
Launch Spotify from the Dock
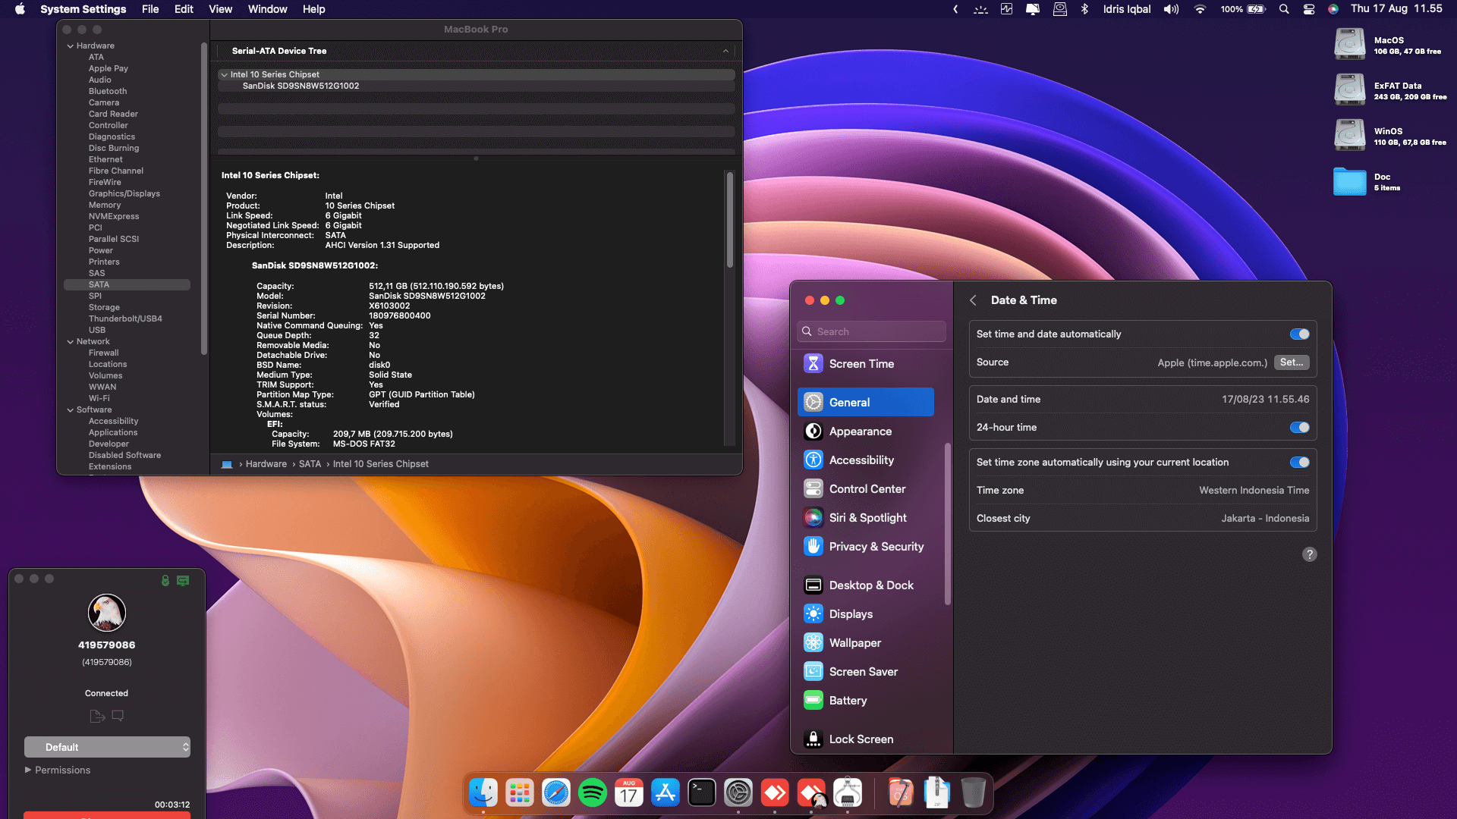coord(593,793)
